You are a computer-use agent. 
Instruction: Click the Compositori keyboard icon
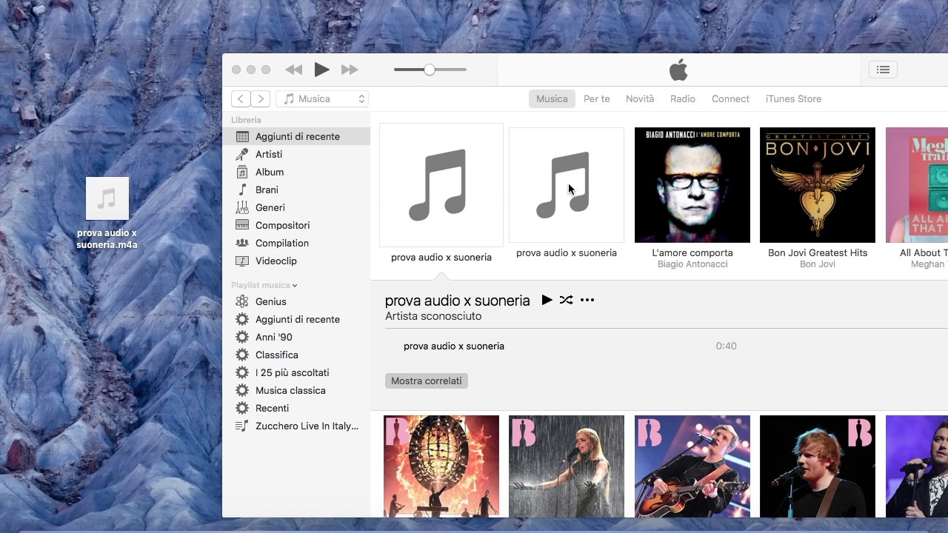[241, 225]
